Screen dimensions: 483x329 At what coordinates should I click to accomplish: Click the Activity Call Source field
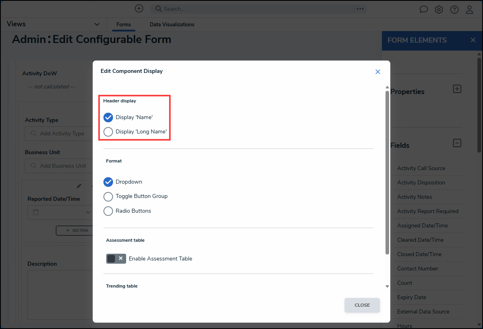(x=421, y=168)
